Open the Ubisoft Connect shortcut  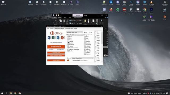click(x=124, y=3)
